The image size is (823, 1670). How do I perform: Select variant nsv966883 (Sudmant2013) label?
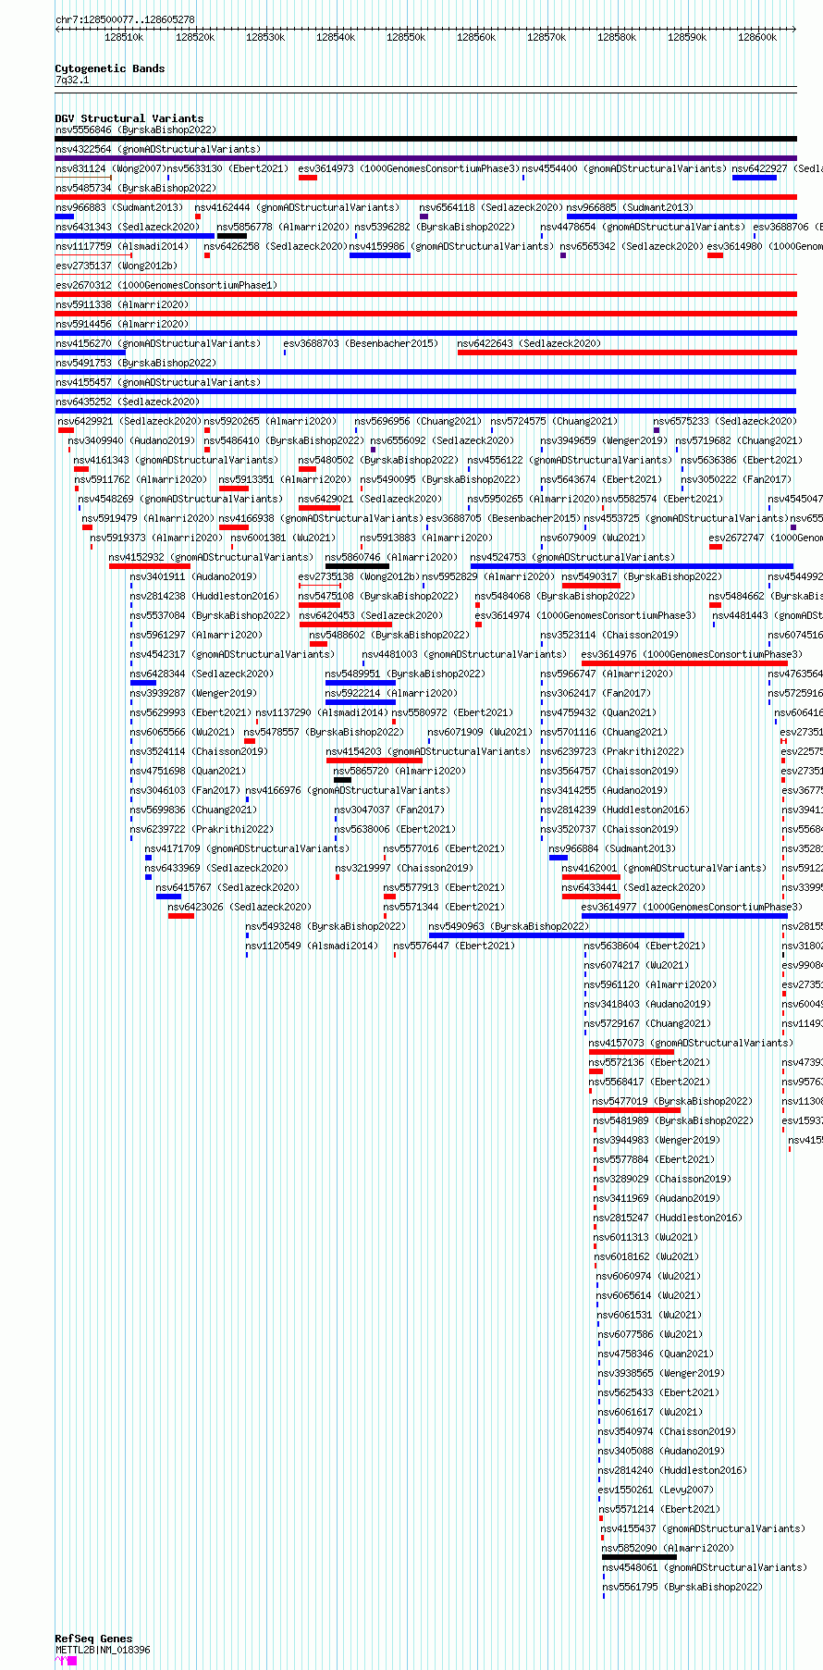(119, 207)
